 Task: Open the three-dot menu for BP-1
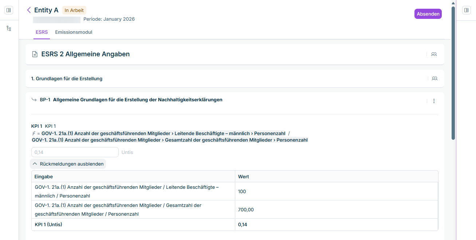pos(434,101)
